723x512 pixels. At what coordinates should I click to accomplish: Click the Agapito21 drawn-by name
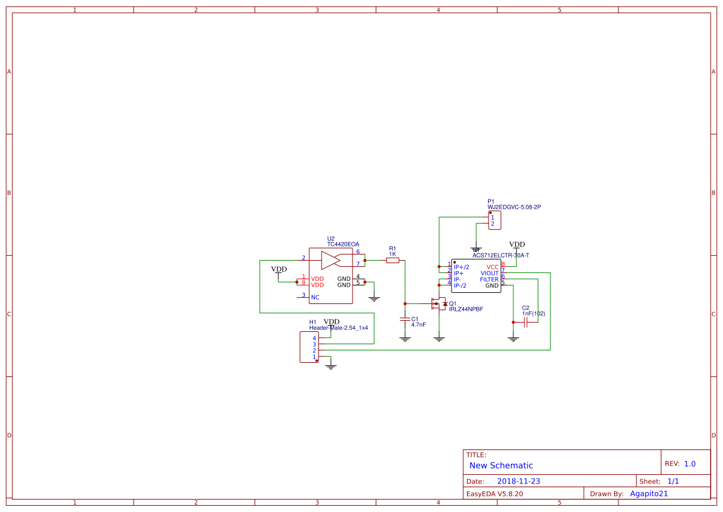[649, 493]
